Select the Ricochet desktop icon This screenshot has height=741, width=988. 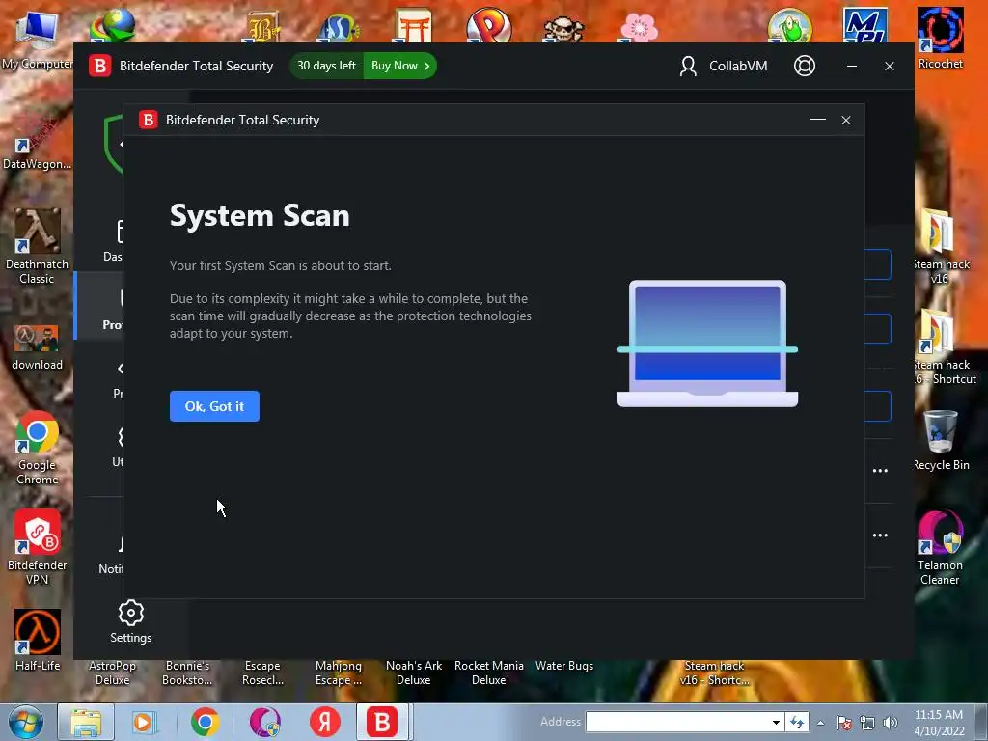click(x=940, y=38)
